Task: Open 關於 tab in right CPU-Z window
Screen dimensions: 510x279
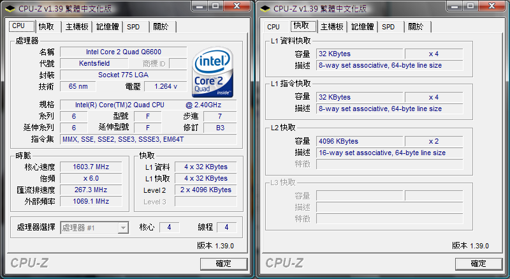Action: click(418, 27)
